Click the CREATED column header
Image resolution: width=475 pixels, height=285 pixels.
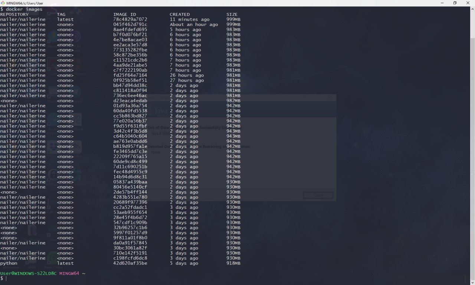(x=180, y=14)
